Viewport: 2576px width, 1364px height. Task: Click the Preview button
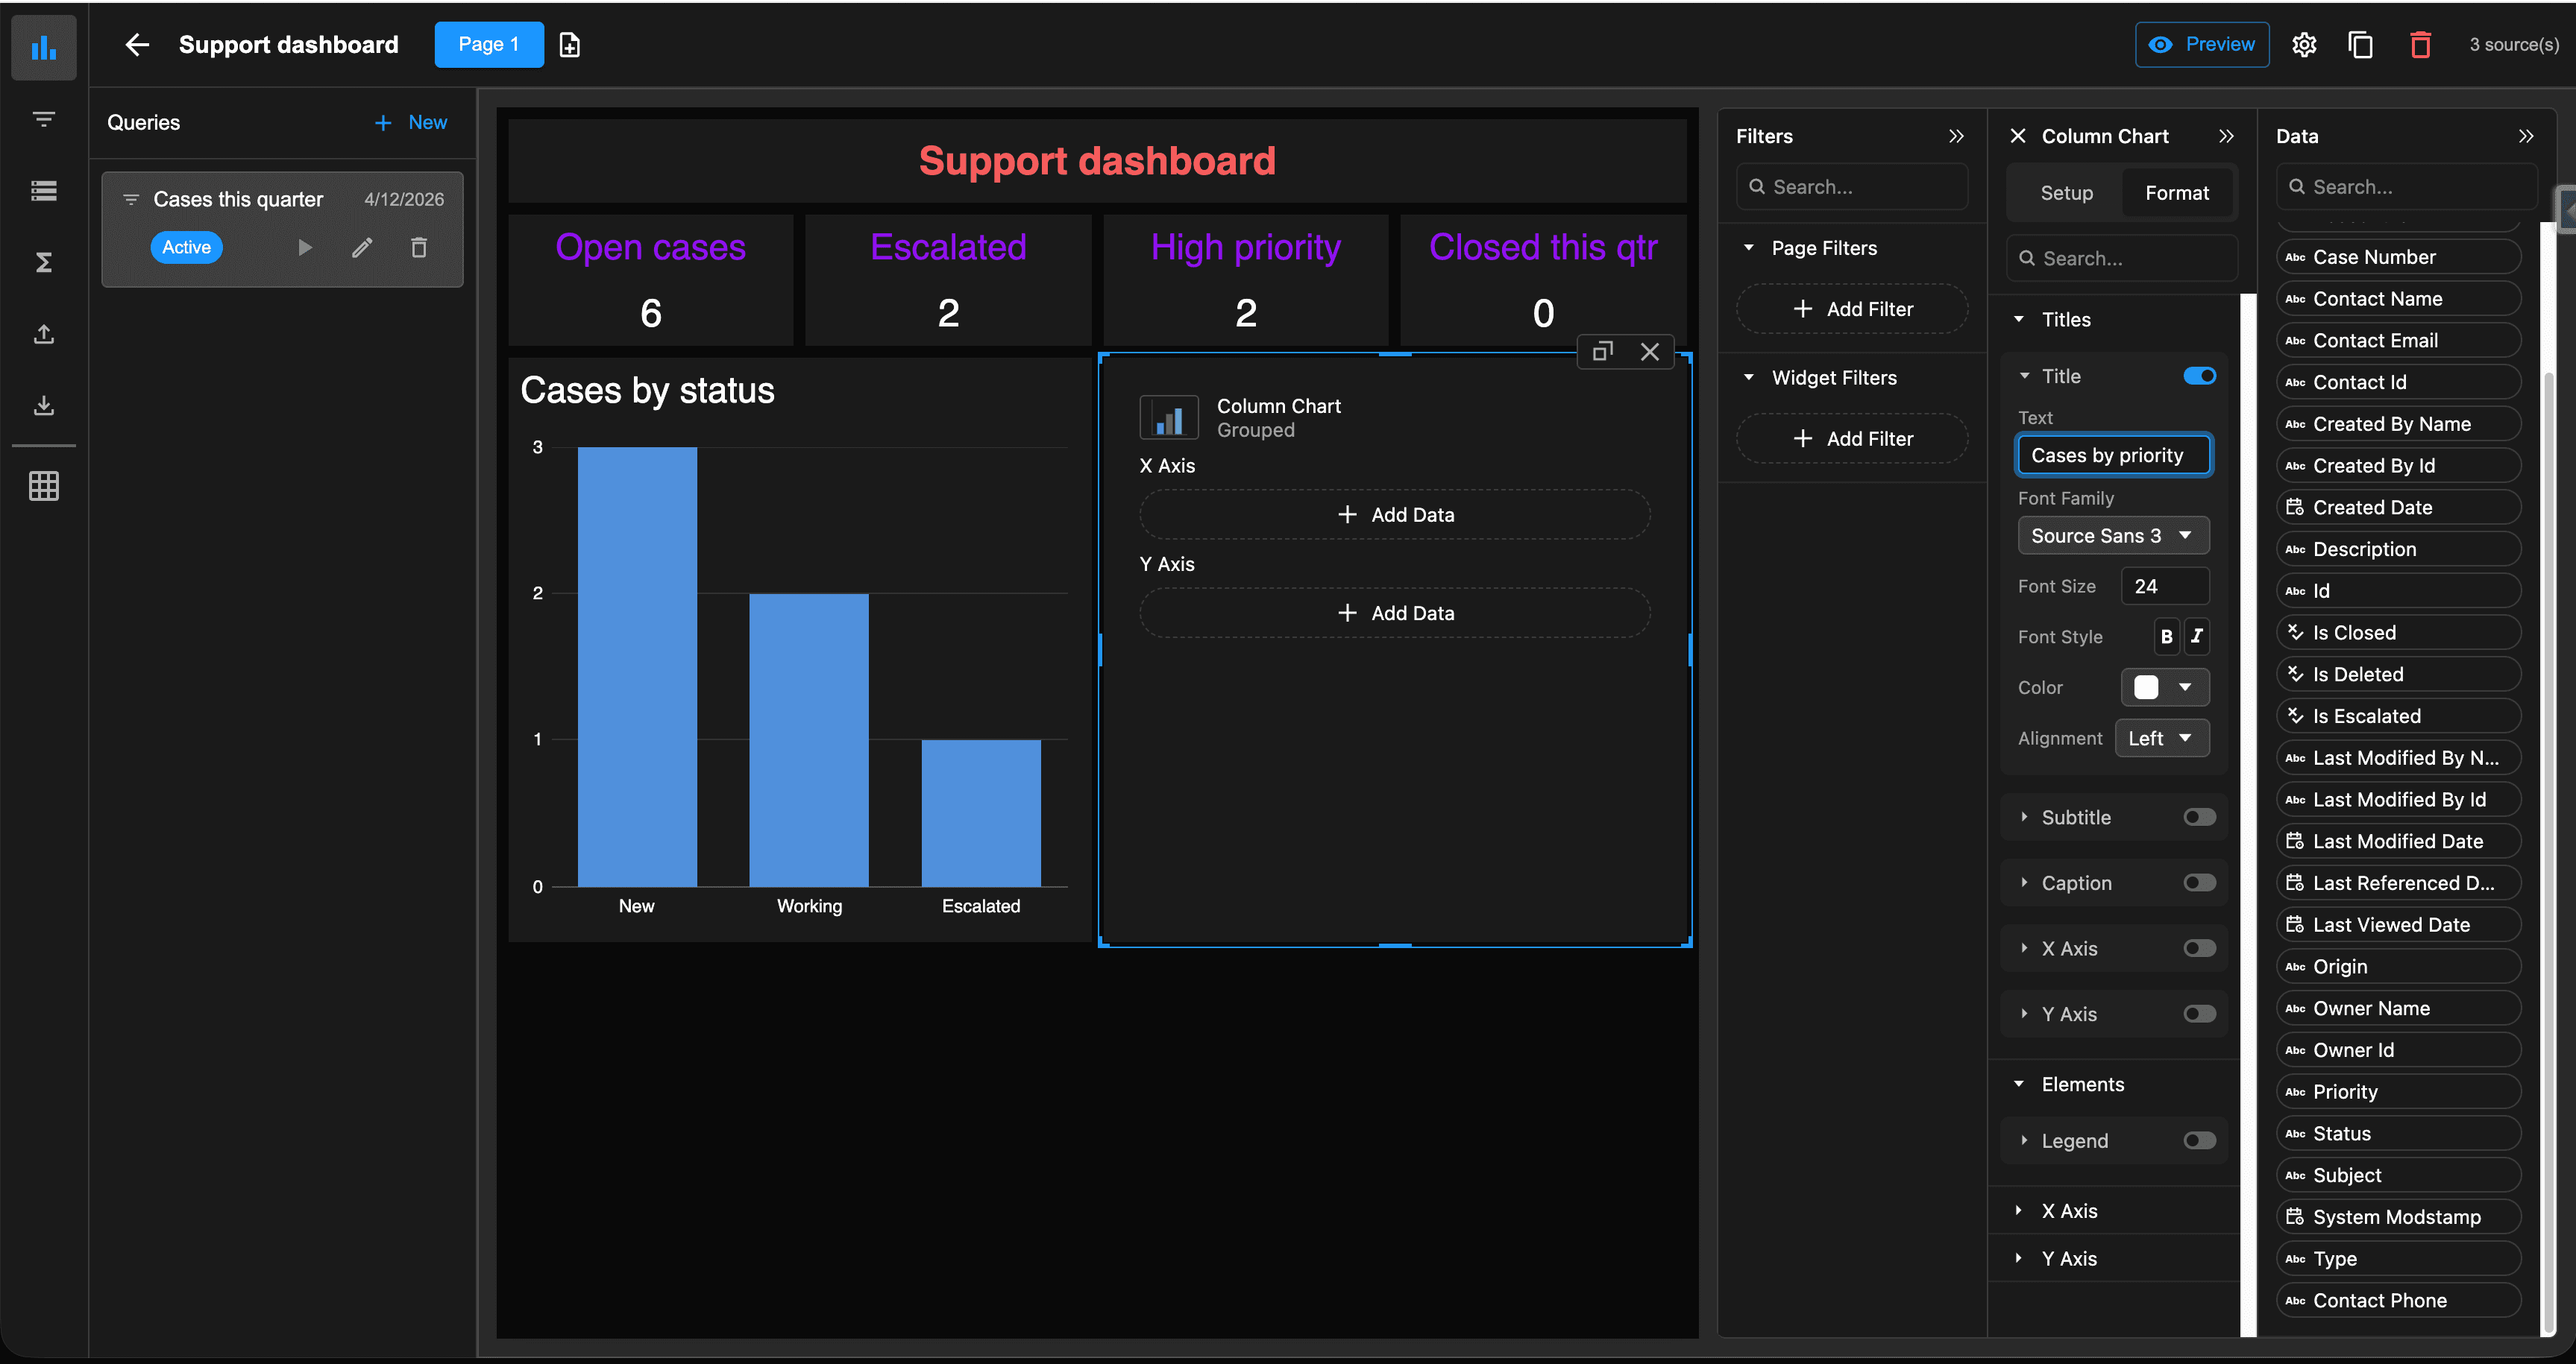tap(2201, 45)
